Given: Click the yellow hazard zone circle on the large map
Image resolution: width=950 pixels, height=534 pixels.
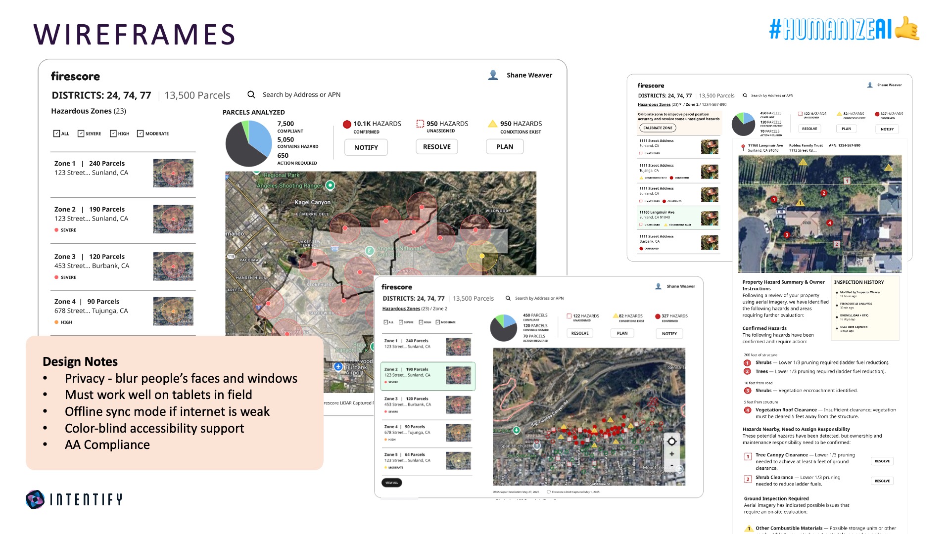Looking at the screenshot, I should [x=482, y=256].
